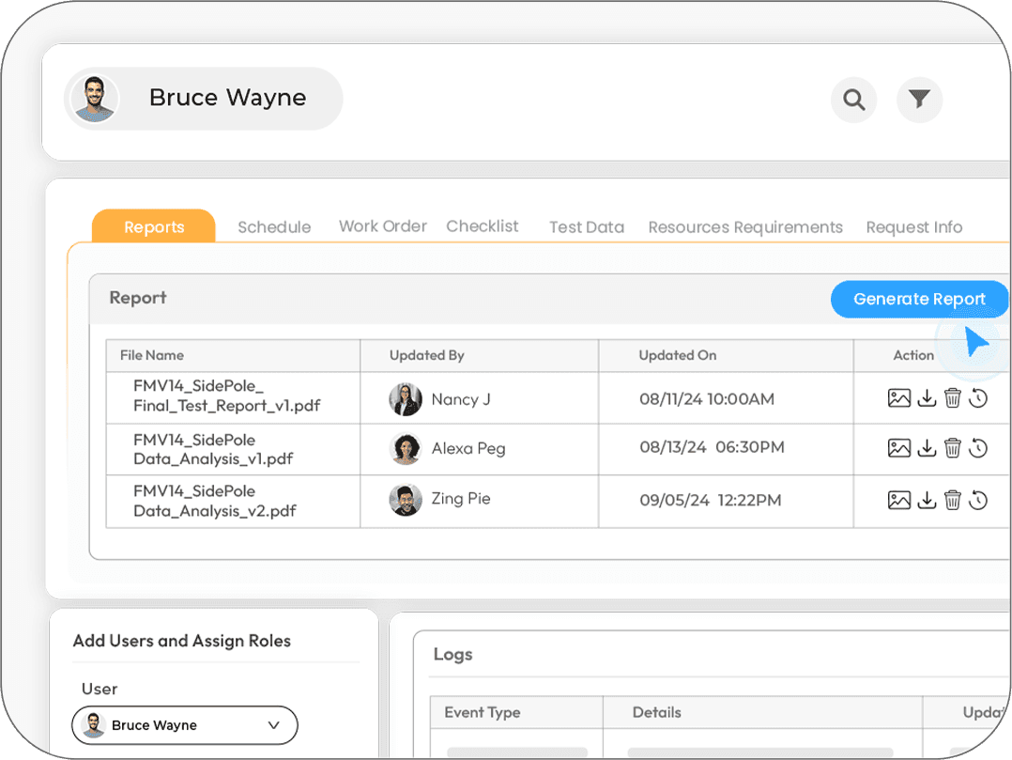Open image preview for Data_Analysis_v1.pdf

tap(899, 447)
